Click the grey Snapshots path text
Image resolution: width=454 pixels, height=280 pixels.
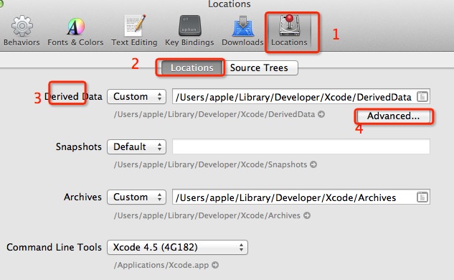pyautogui.click(x=210, y=164)
